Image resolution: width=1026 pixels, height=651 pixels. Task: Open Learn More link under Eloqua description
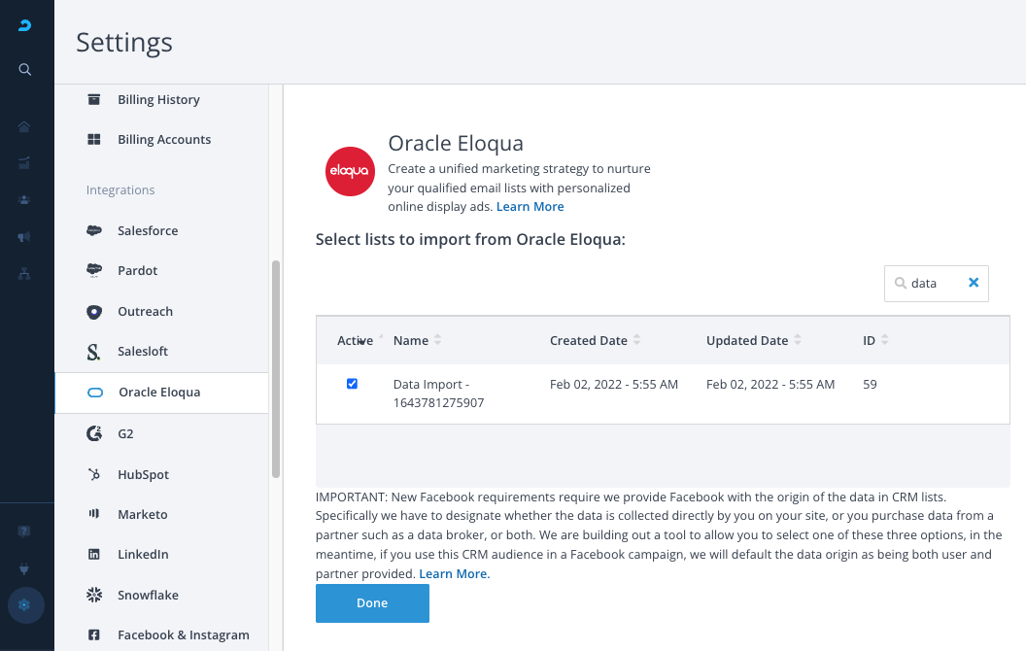(x=530, y=207)
